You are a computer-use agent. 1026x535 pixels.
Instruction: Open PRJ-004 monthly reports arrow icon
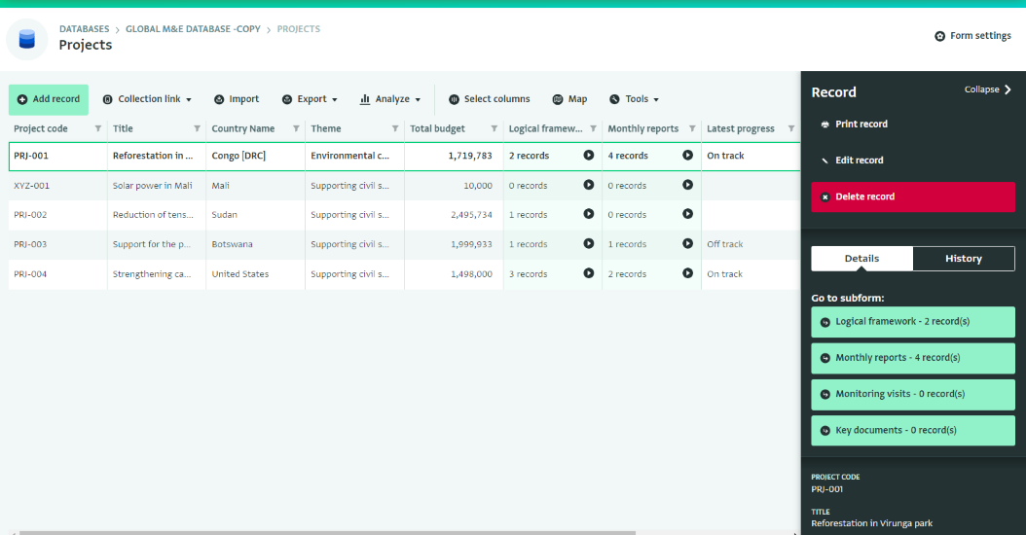(687, 273)
